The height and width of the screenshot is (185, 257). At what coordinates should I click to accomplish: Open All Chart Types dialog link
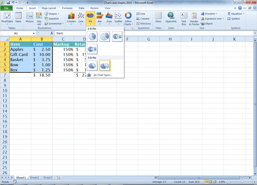tap(103, 75)
